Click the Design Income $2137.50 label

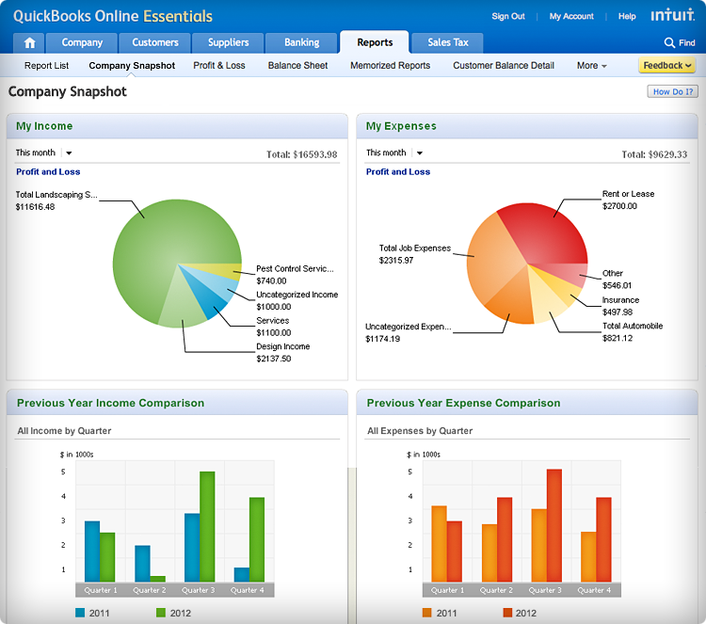point(282,353)
